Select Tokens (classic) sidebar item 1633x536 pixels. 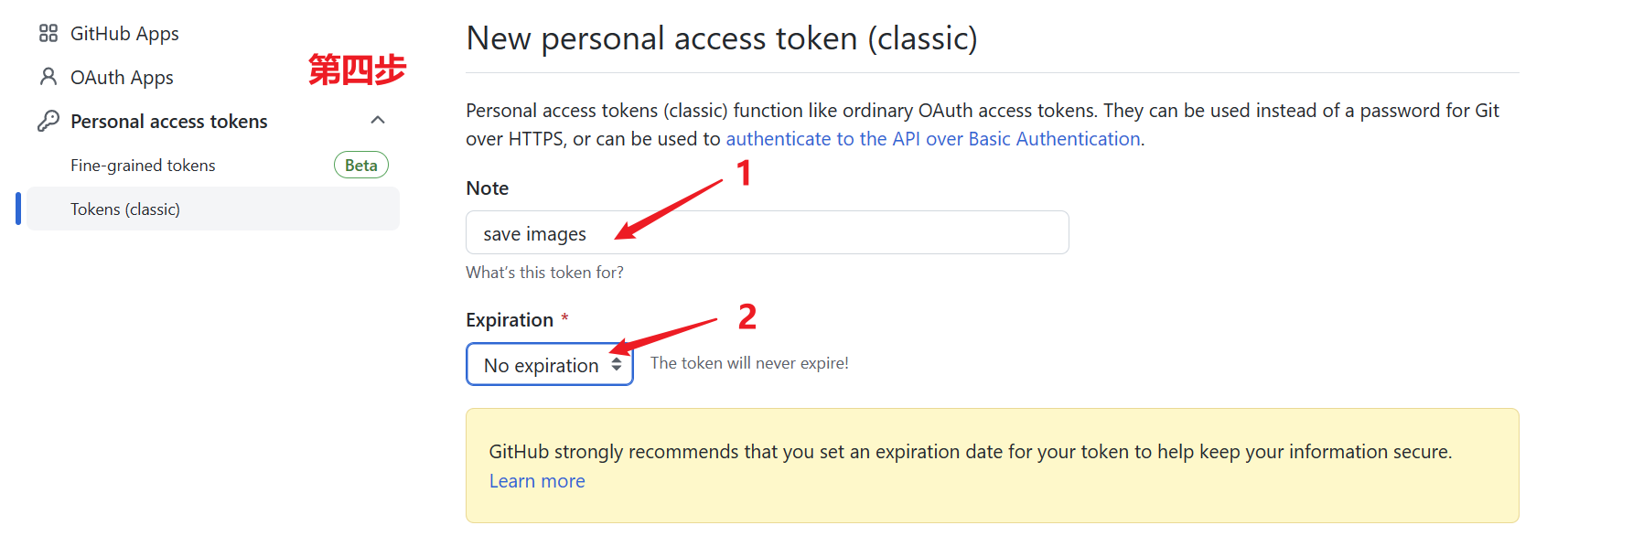click(x=125, y=209)
